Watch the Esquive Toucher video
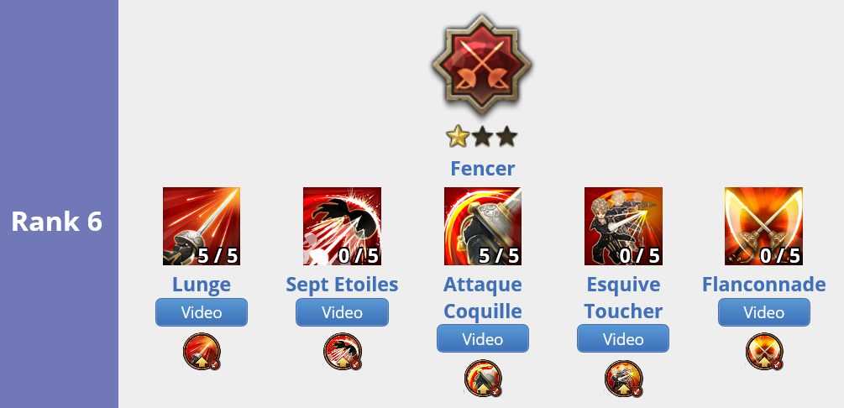The width and height of the screenshot is (844, 408). pyautogui.click(x=623, y=338)
